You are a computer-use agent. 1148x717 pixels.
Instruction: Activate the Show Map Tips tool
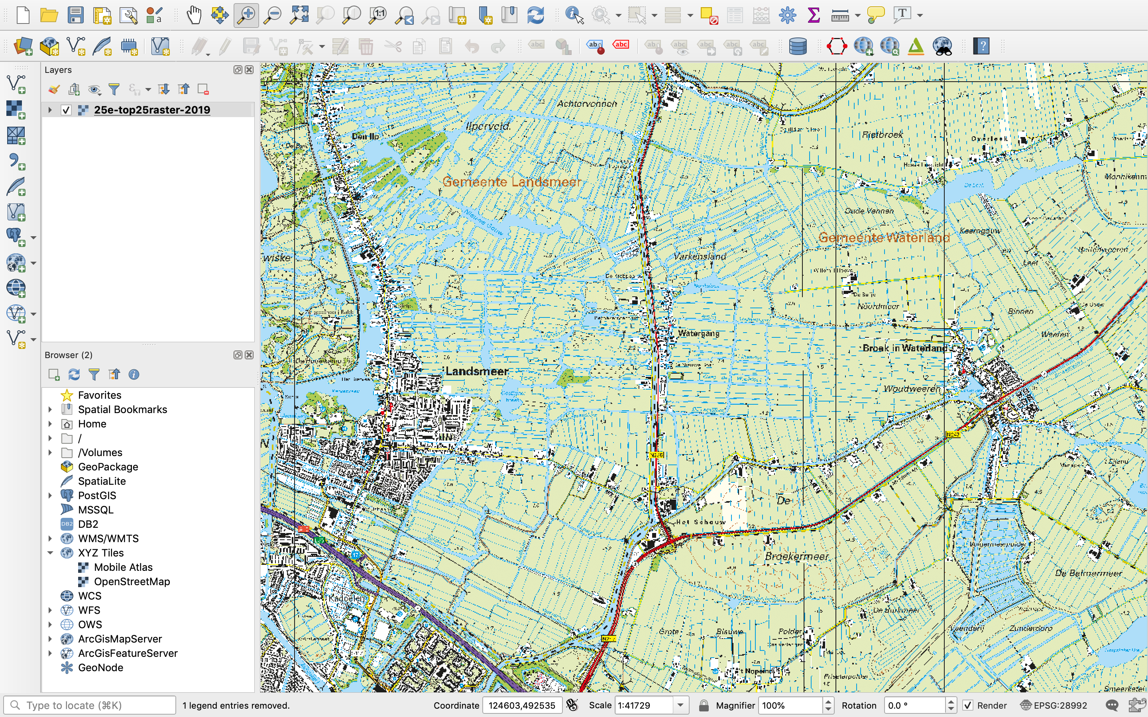875,15
